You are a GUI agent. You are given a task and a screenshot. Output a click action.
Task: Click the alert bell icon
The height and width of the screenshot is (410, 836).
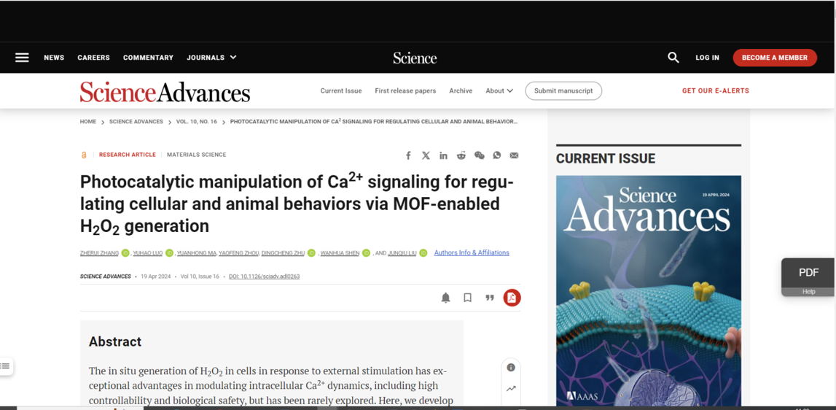(446, 298)
